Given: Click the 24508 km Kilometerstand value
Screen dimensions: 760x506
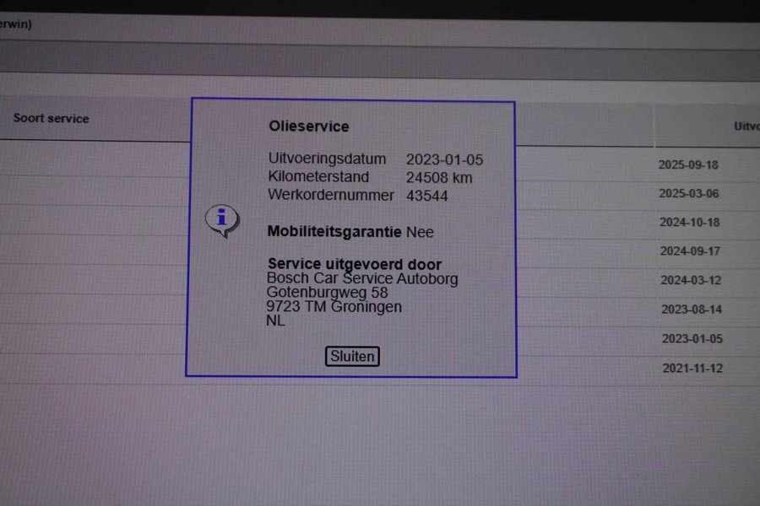Looking at the screenshot, I should click(x=438, y=178).
